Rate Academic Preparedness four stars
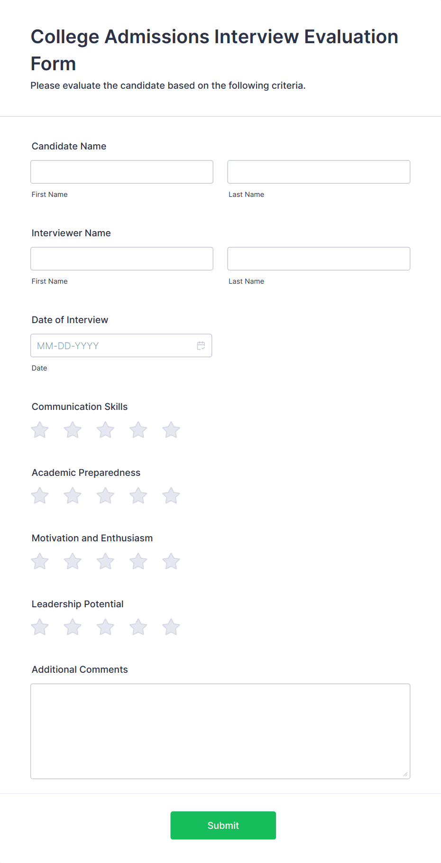This screenshot has height=863, width=441. pyautogui.click(x=138, y=496)
